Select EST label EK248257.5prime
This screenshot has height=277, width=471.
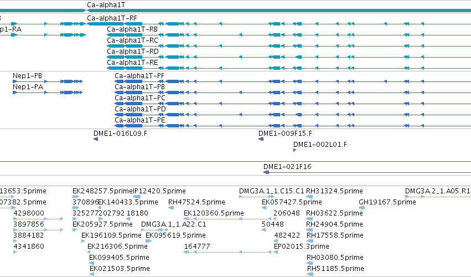click(102, 191)
